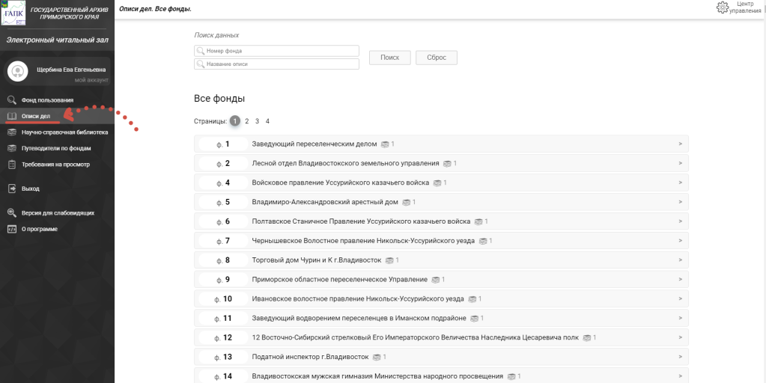Open the control center gear icon
The image size is (766, 383).
coord(723,7)
